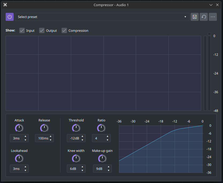Decrease the Knee width with down arrow
Image resolution: width=223 pixels, height=183 pixels.
[x=82, y=170]
